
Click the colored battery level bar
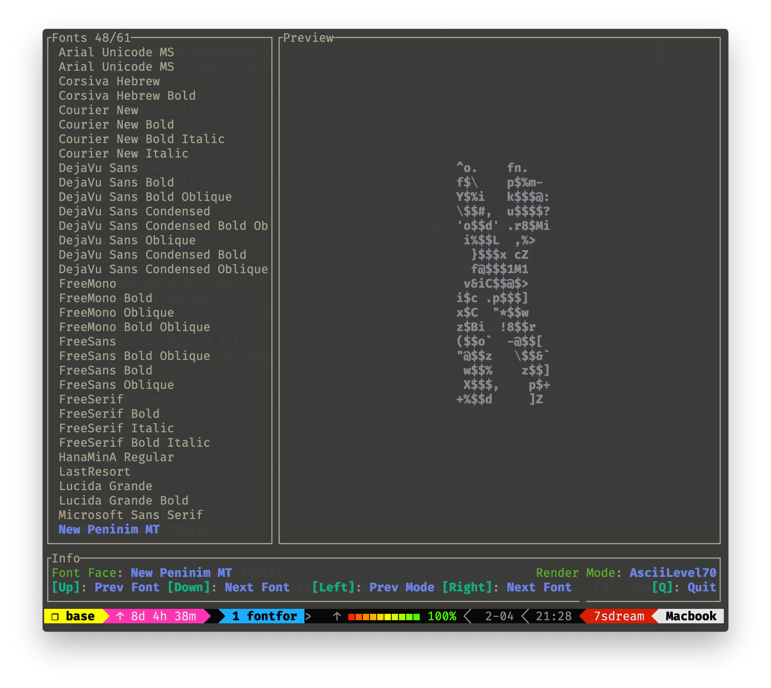(384, 616)
